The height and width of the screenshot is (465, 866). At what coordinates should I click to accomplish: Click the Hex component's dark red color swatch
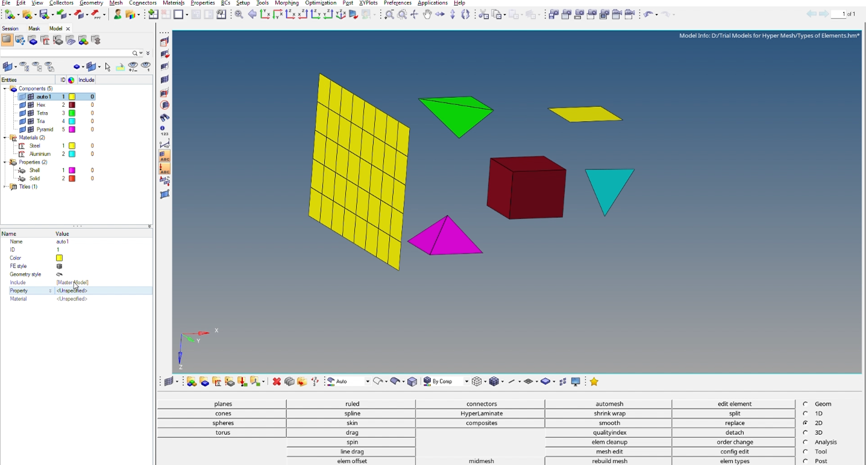[x=72, y=105]
